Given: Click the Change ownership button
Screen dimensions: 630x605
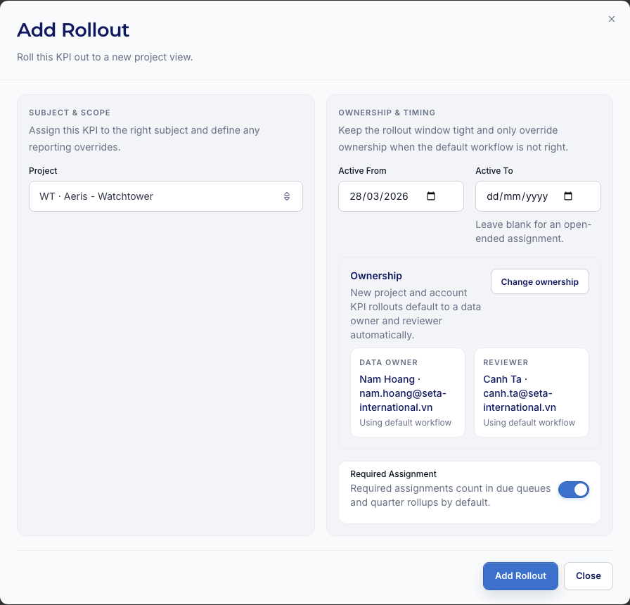Looking at the screenshot, I should pos(539,281).
